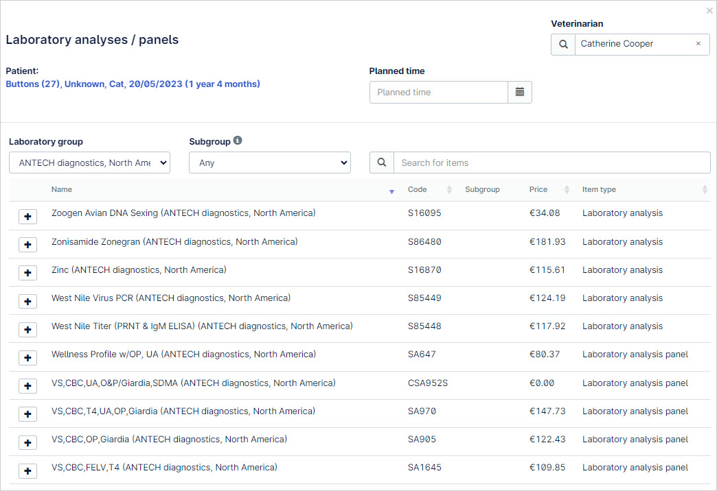This screenshot has height=491, width=717.
Task: Click plus button for Zinc analysis
Action: click(28, 273)
